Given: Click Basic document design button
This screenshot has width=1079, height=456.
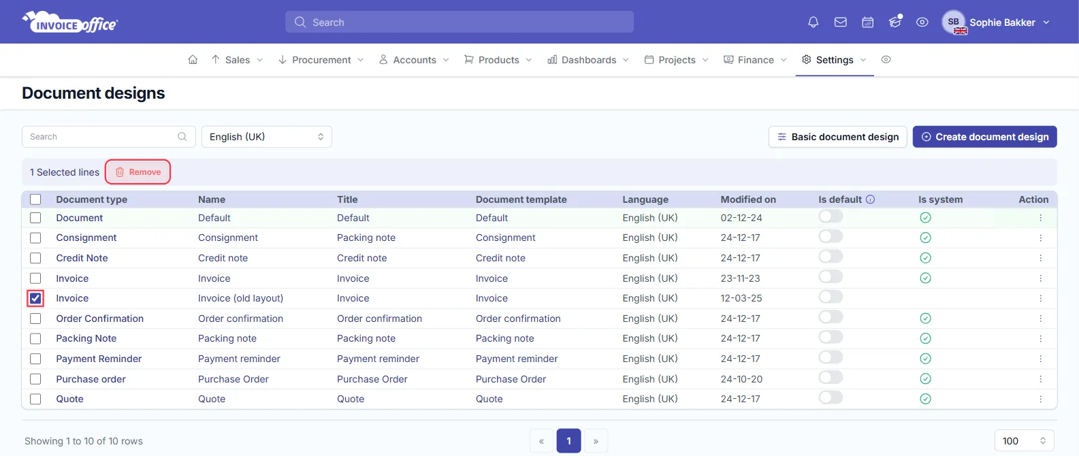Looking at the screenshot, I should (838, 137).
